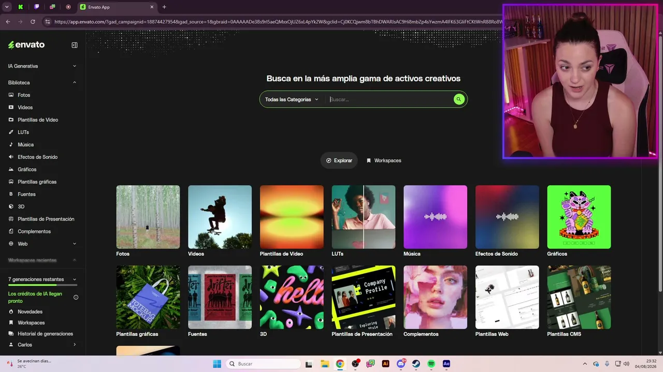The height and width of the screenshot is (372, 663).
Task: Switch to the Workspaces tab
Action: pos(384,161)
